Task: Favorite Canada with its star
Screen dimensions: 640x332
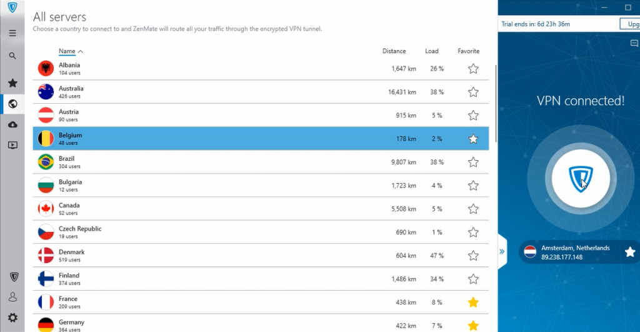Action: coord(473,209)
